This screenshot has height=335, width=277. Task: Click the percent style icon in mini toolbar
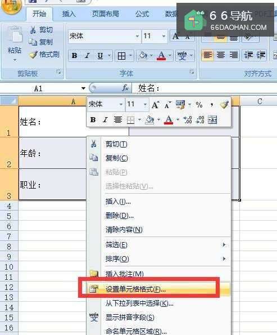click(x=199, y=105)
